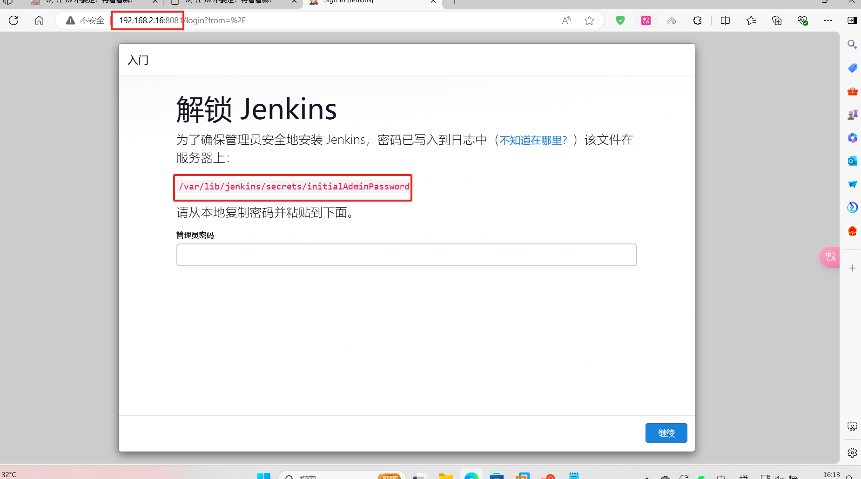Viewport: 861px width, 479px height.
Task: Open sidebar blue circular app icon
Action: (x=852, y=207)
